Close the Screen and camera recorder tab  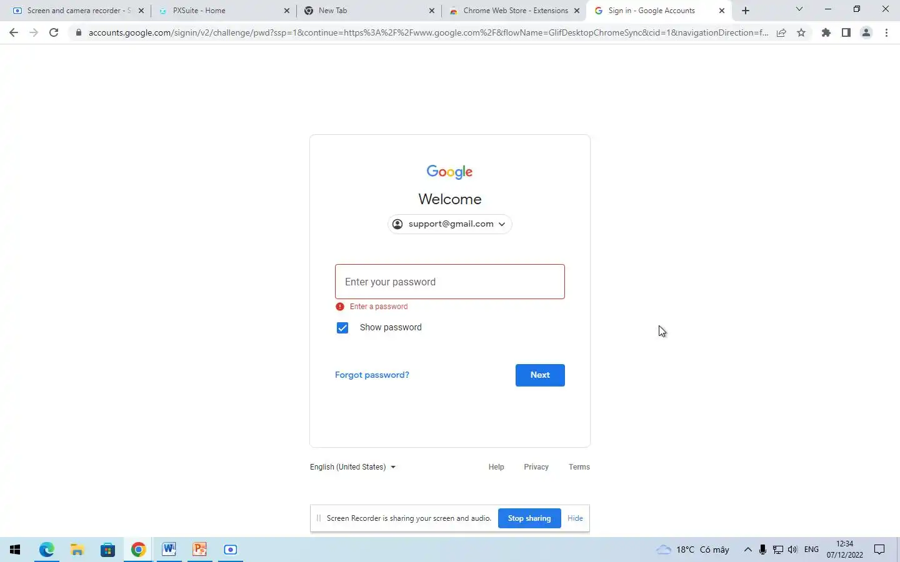[141, 11]
